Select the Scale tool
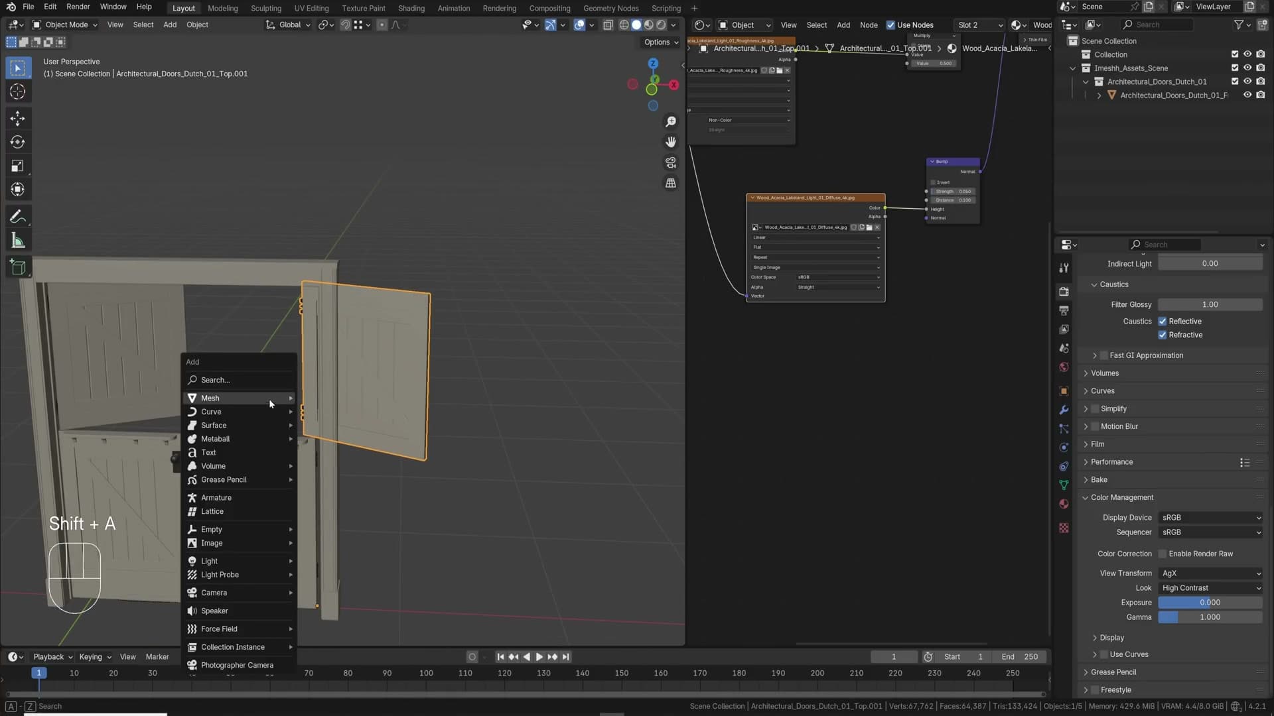This screenshot has height=716, width=1274. pos(18,166)
